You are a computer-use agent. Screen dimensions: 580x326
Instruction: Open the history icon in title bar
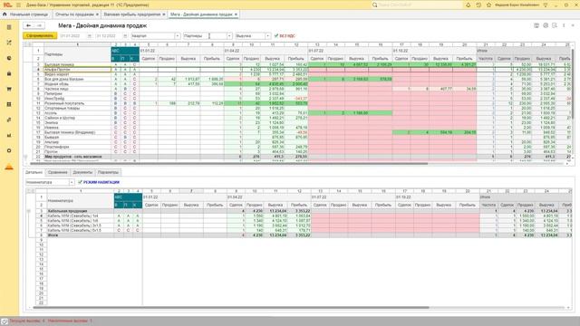click(x=478, y=5)
